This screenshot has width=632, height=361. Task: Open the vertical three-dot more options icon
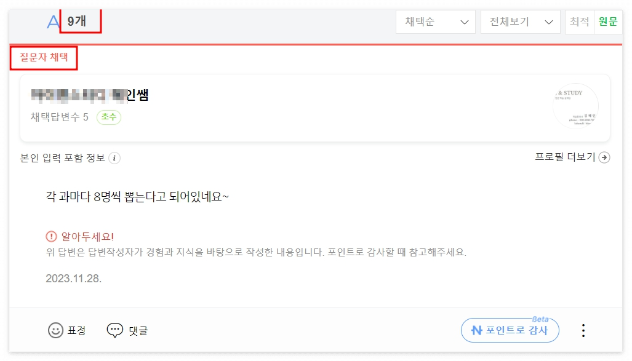583,330
